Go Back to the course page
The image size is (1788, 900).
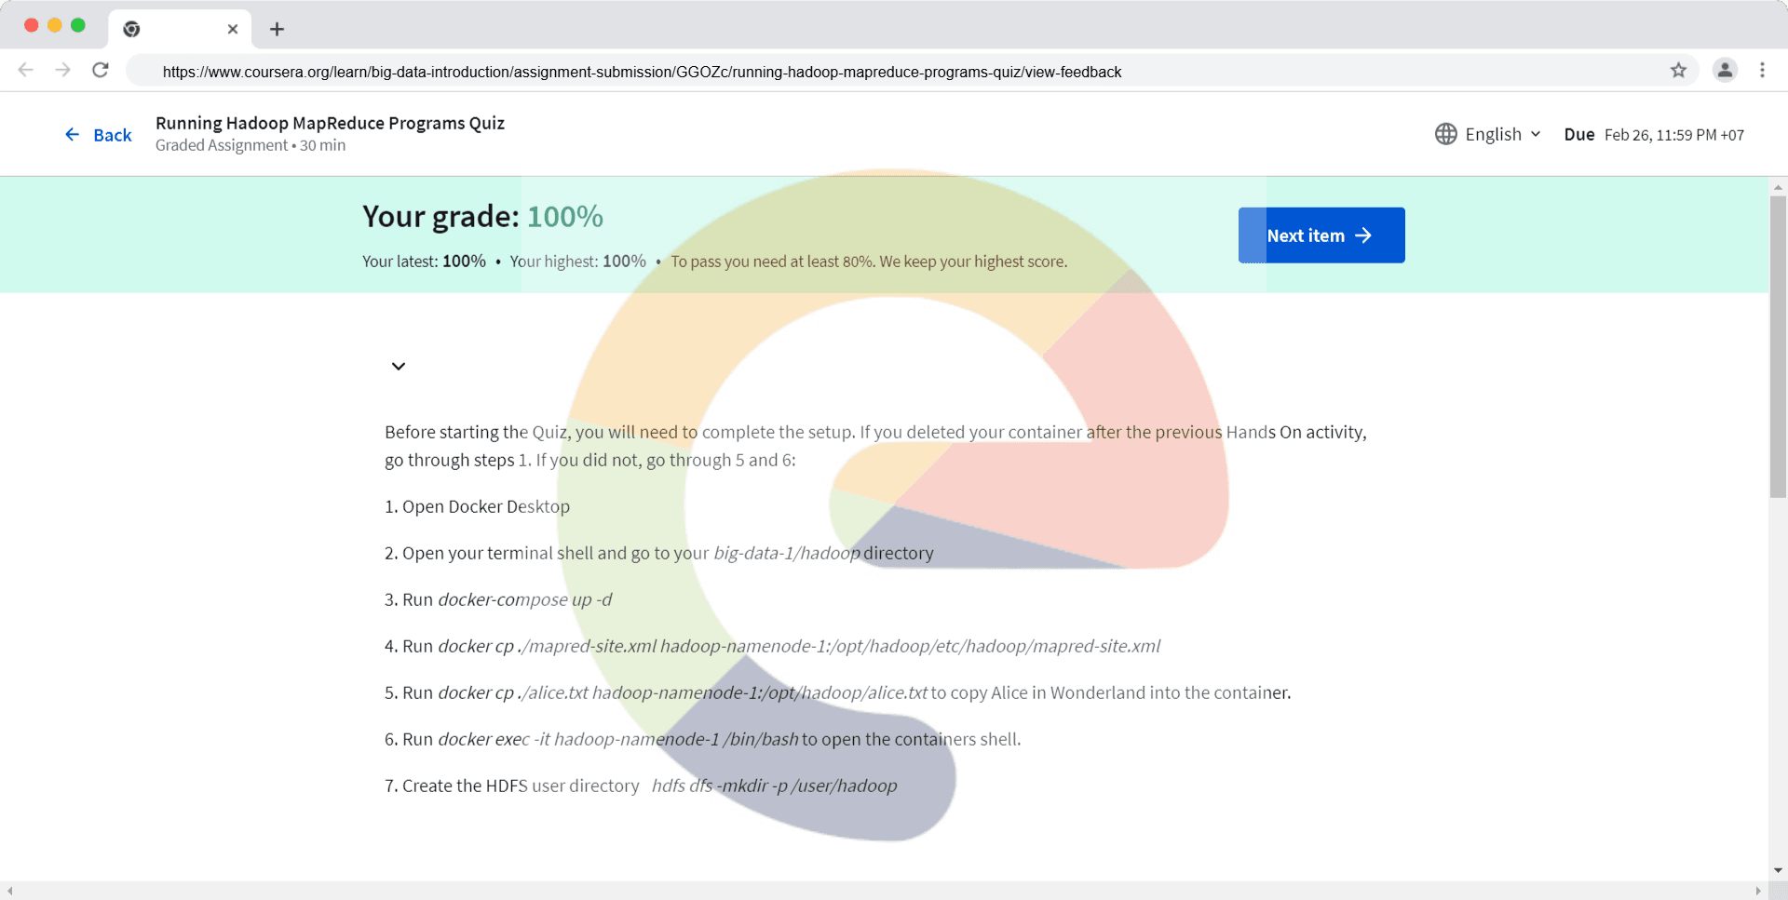(99, 135)
